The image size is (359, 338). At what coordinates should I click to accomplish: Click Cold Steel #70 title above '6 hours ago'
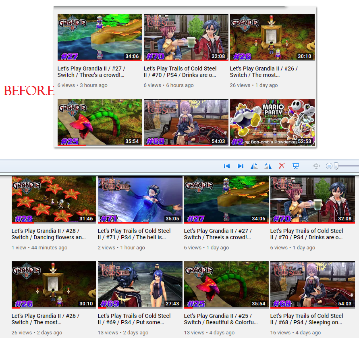pos(180,72)
